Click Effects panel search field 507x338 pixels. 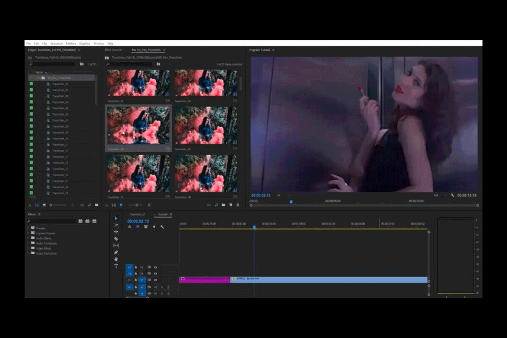tap(52, 221)
